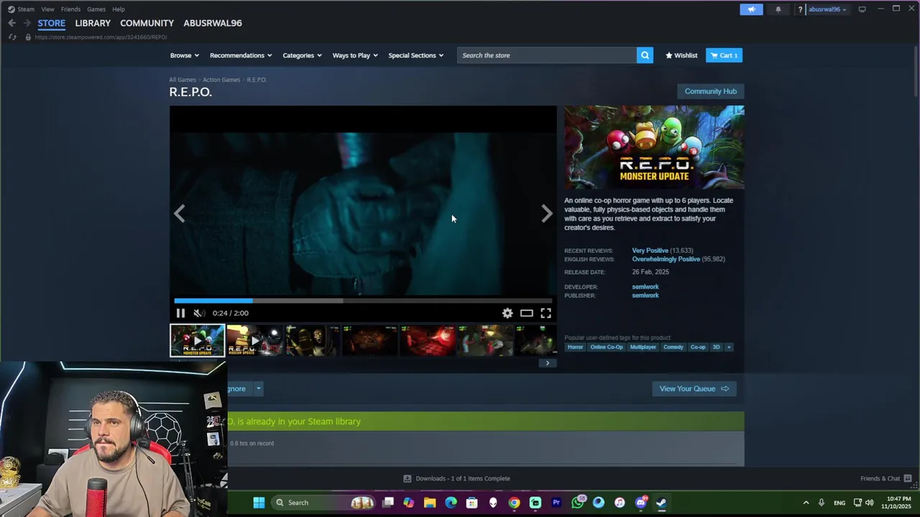
Task: Toggle theater mode for the video
Action: click(527, 313)
